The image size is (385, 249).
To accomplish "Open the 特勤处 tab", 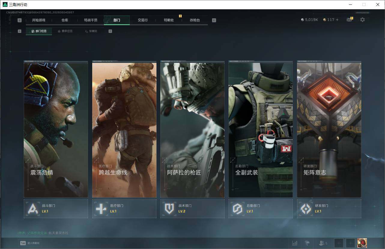I will (169, 20).
